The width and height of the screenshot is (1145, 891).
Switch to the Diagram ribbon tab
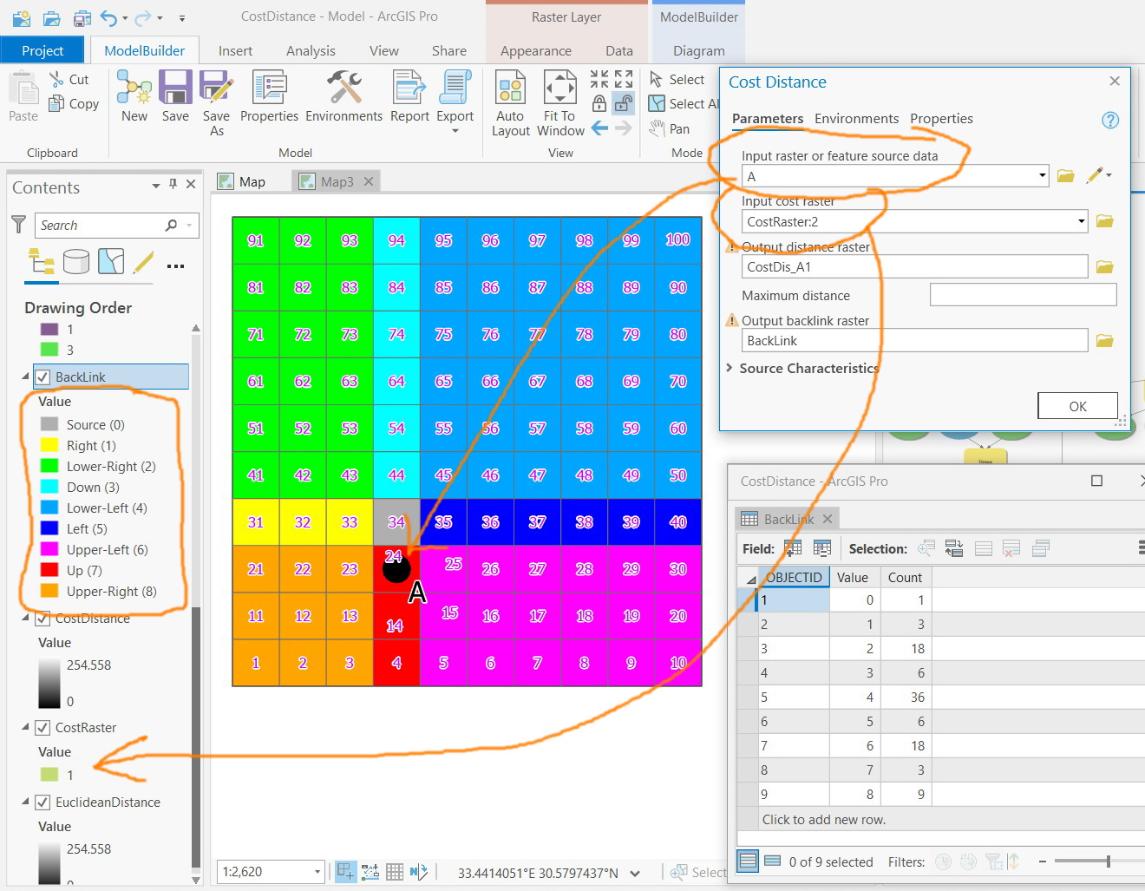[x=698, y=50]
